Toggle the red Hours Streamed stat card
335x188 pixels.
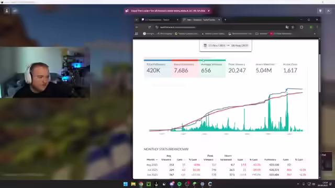click(185, 68)
